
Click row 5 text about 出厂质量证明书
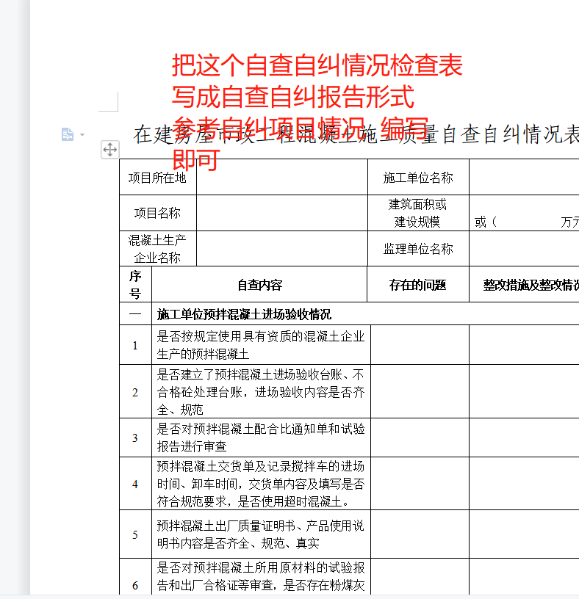click(x=261, y=534)
